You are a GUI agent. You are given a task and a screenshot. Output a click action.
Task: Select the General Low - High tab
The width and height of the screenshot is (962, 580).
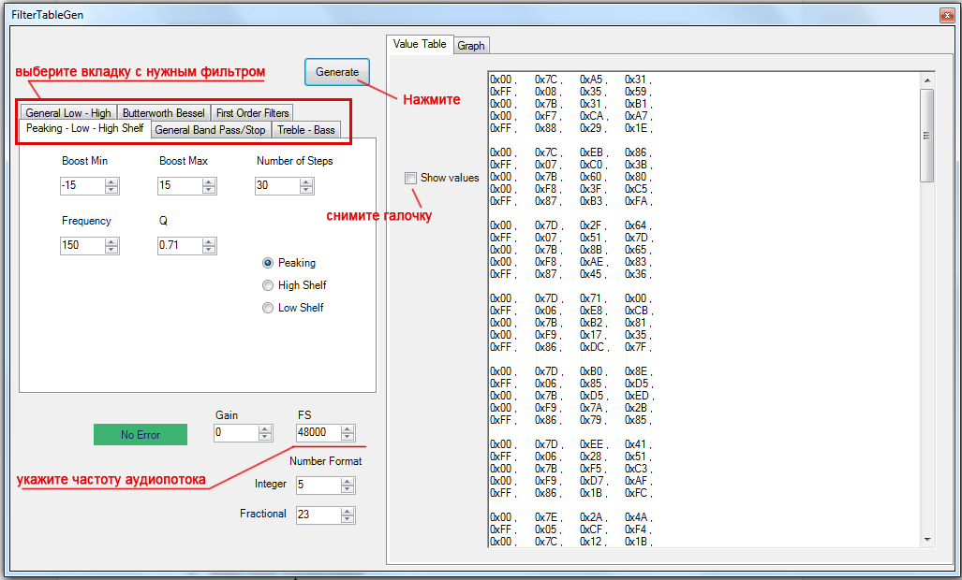[x=68, y=113]
